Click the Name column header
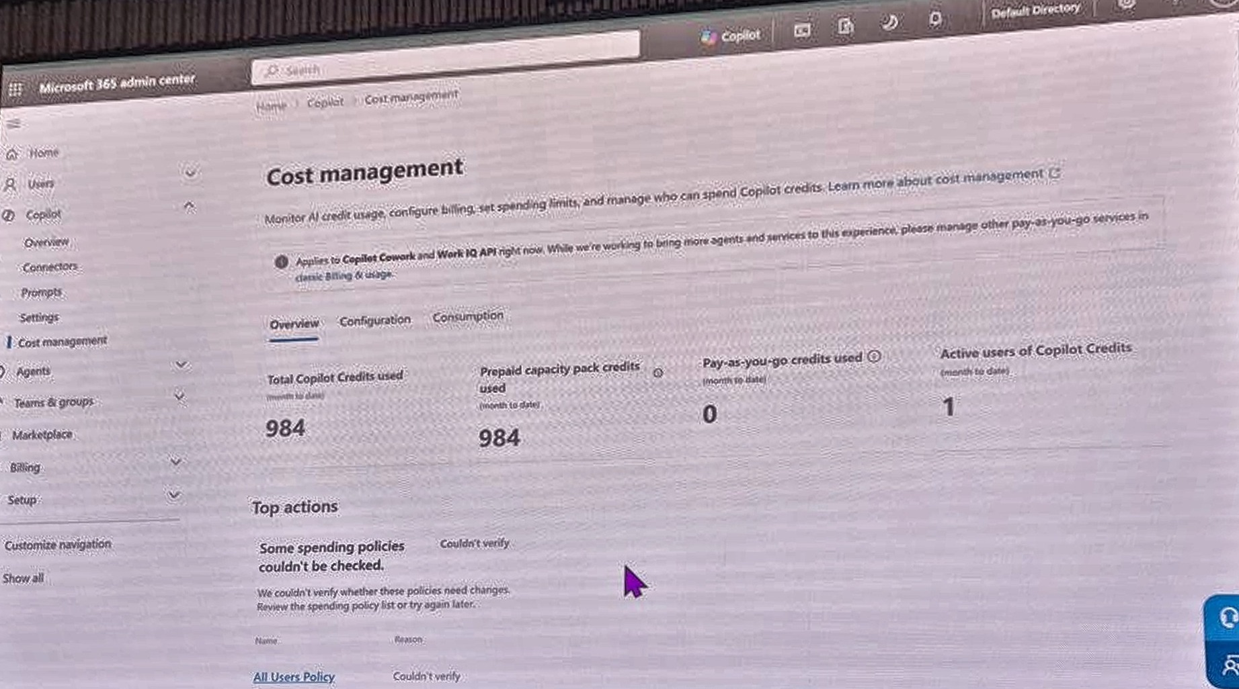Image resolution: width=1239 pixels, height=689 pixels. coord(266,641)
